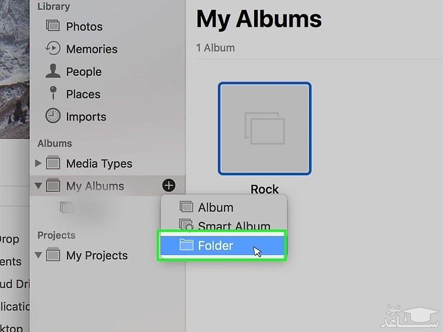The width and height of the screenshot is (443, 332).
Task: Choose Album from the popup menu
Action: point(216,207)
